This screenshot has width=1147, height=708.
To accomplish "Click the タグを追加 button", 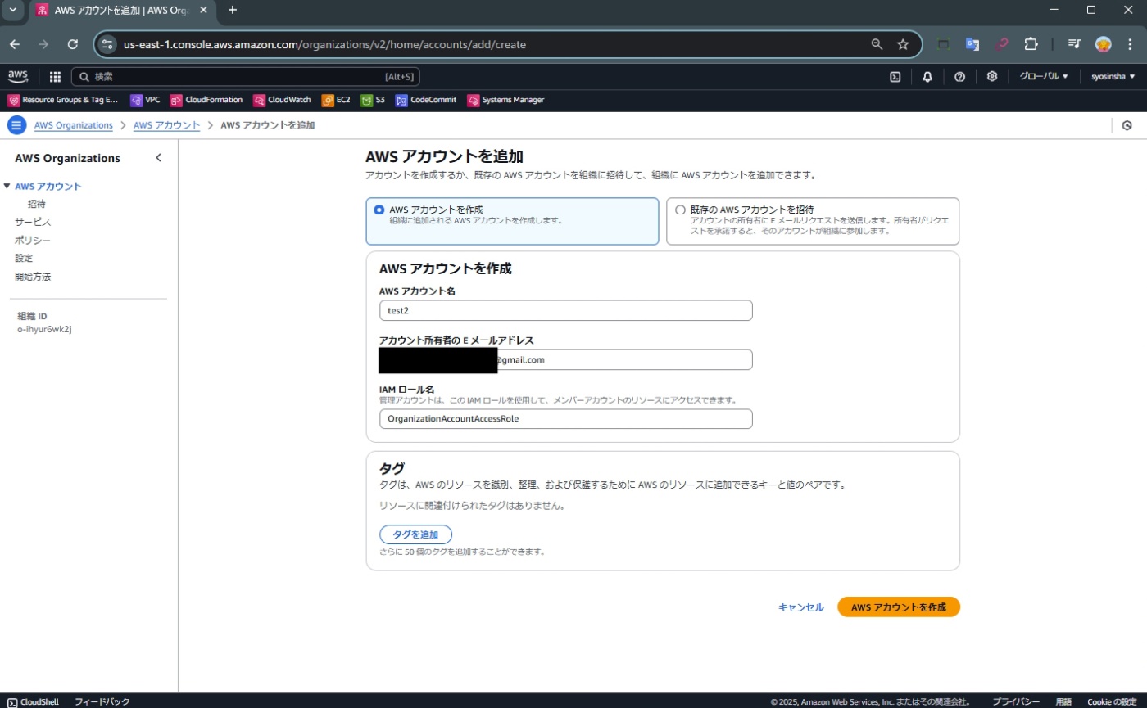I will [x=415, y=534].
